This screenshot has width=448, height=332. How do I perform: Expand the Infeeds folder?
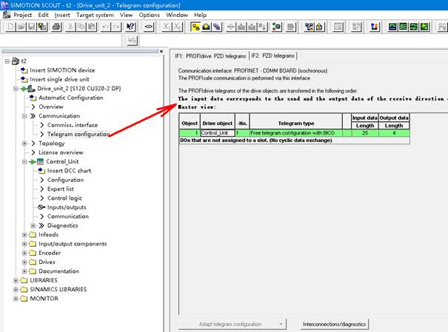(24, 235)
